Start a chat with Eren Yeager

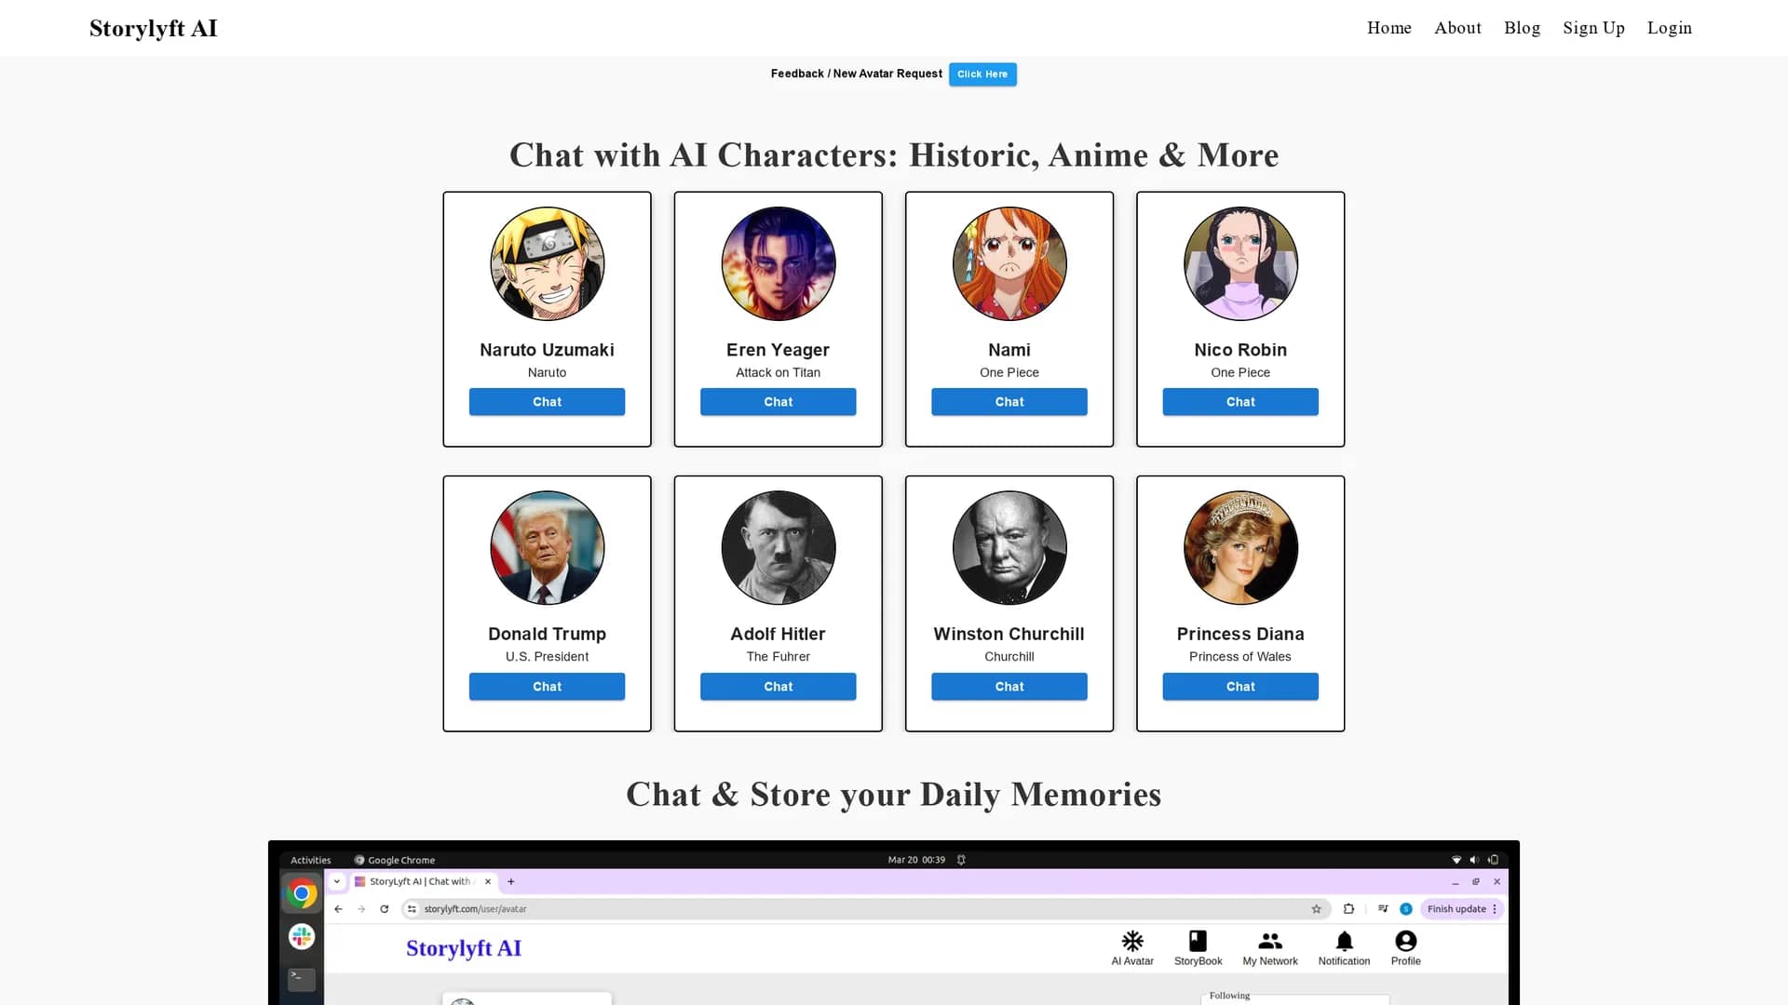(778, 402)
